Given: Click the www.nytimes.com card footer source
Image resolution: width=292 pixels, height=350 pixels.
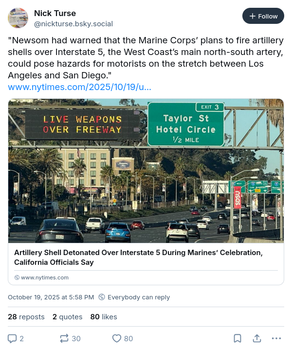Looking at the screenshot, I should (x=44, y=277).
